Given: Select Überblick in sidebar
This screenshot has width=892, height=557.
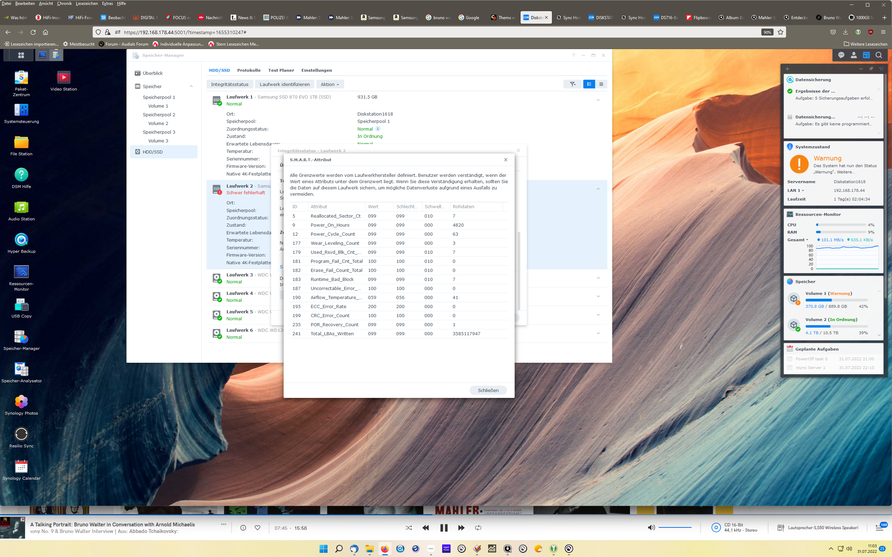Looking at the screenshot, I should [x=164, y=73].
